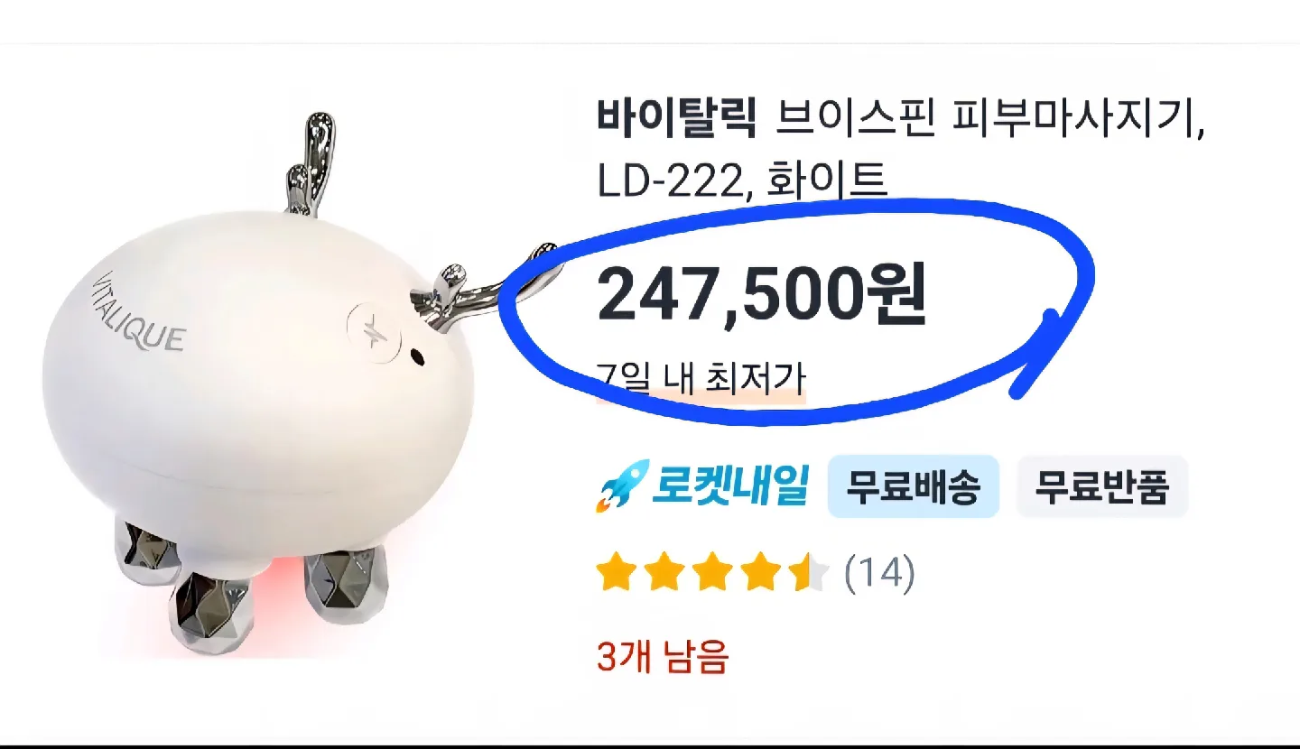The height and width of the screenshot is (749, 1300).
Task: Click the 로켓내일 delivery label text
Action: pos(730,486)
